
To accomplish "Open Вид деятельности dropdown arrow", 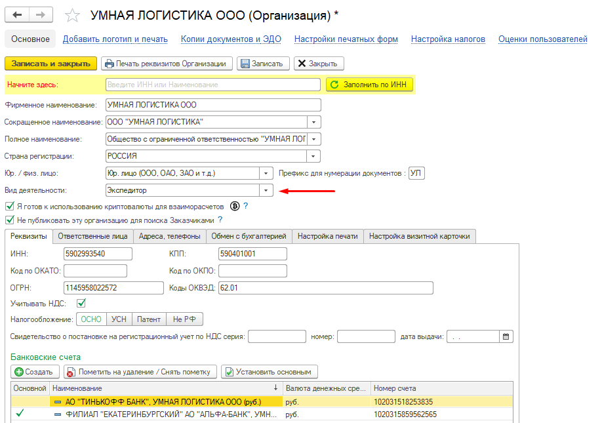I will 266,190.
